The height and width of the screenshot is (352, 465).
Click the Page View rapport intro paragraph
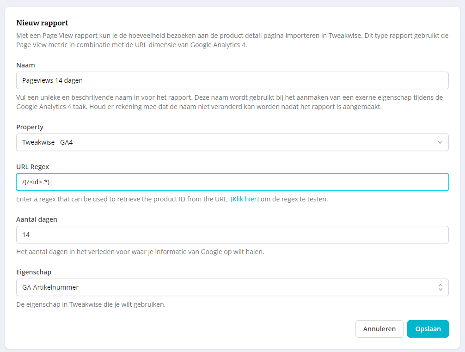[x=232, y=40]
